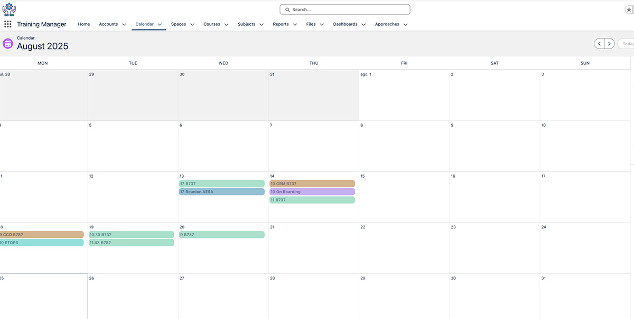Screen dimensions: 634x319
Task: Click the favorites star icon
Action: (629, 9)
